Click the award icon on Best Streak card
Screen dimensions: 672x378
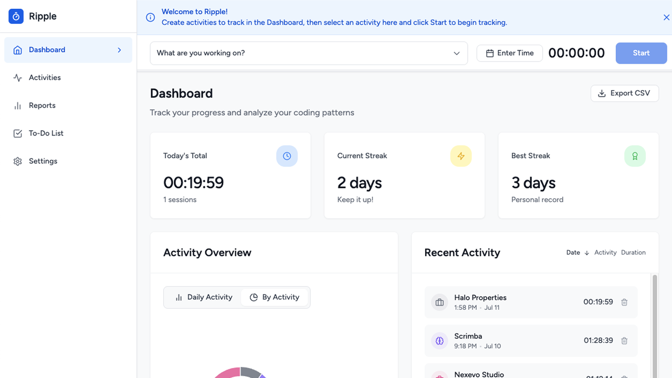pyautogui.click(x=635, y=155)
